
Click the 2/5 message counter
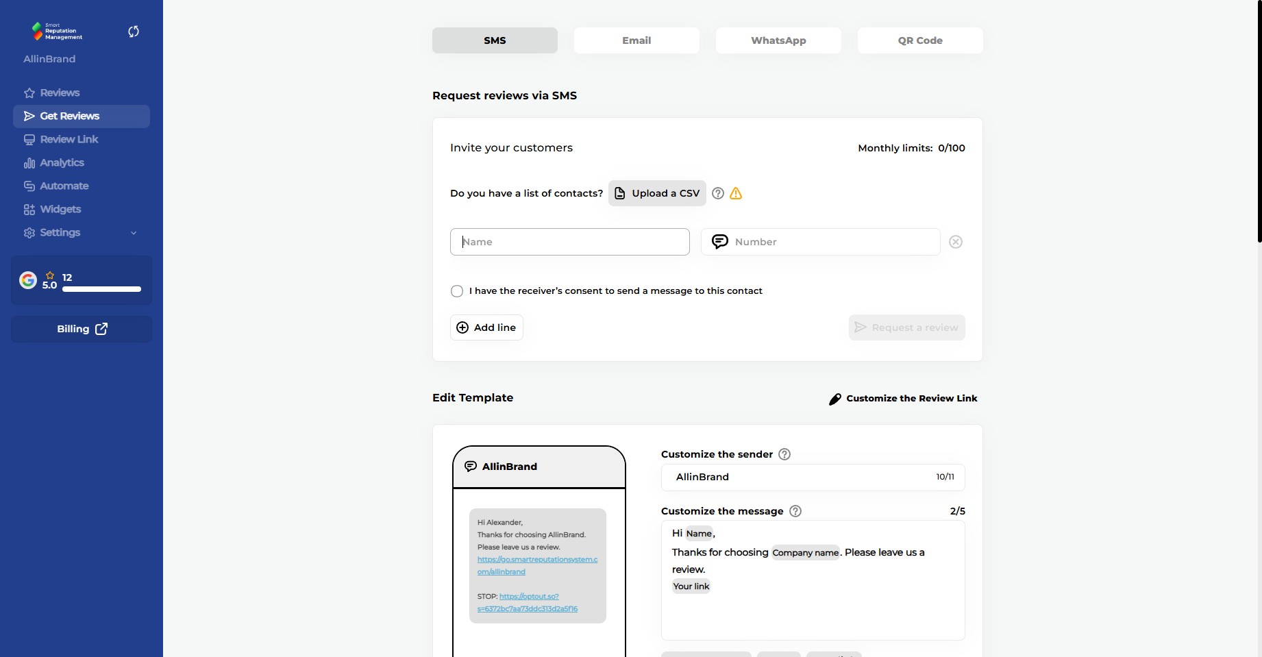click(957, 511)
